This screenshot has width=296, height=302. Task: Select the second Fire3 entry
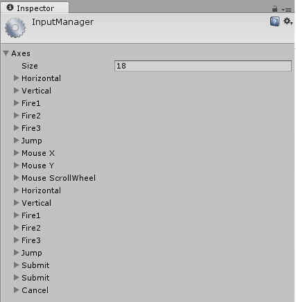[x=31, y=240]
